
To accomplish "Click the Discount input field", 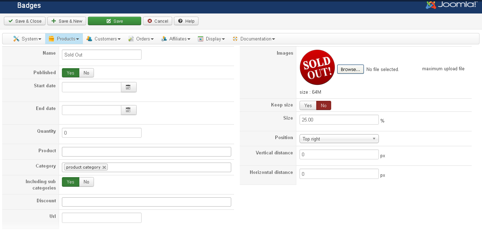I will coord(147,202).
